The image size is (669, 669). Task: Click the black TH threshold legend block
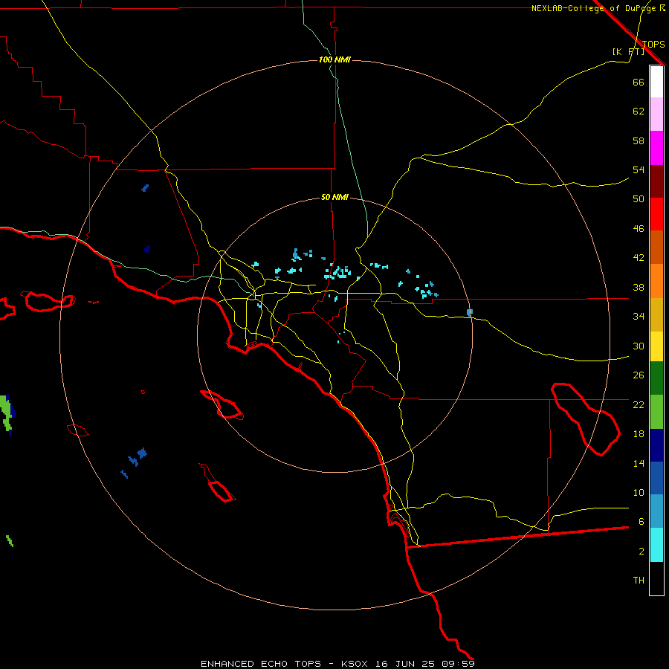656,578
